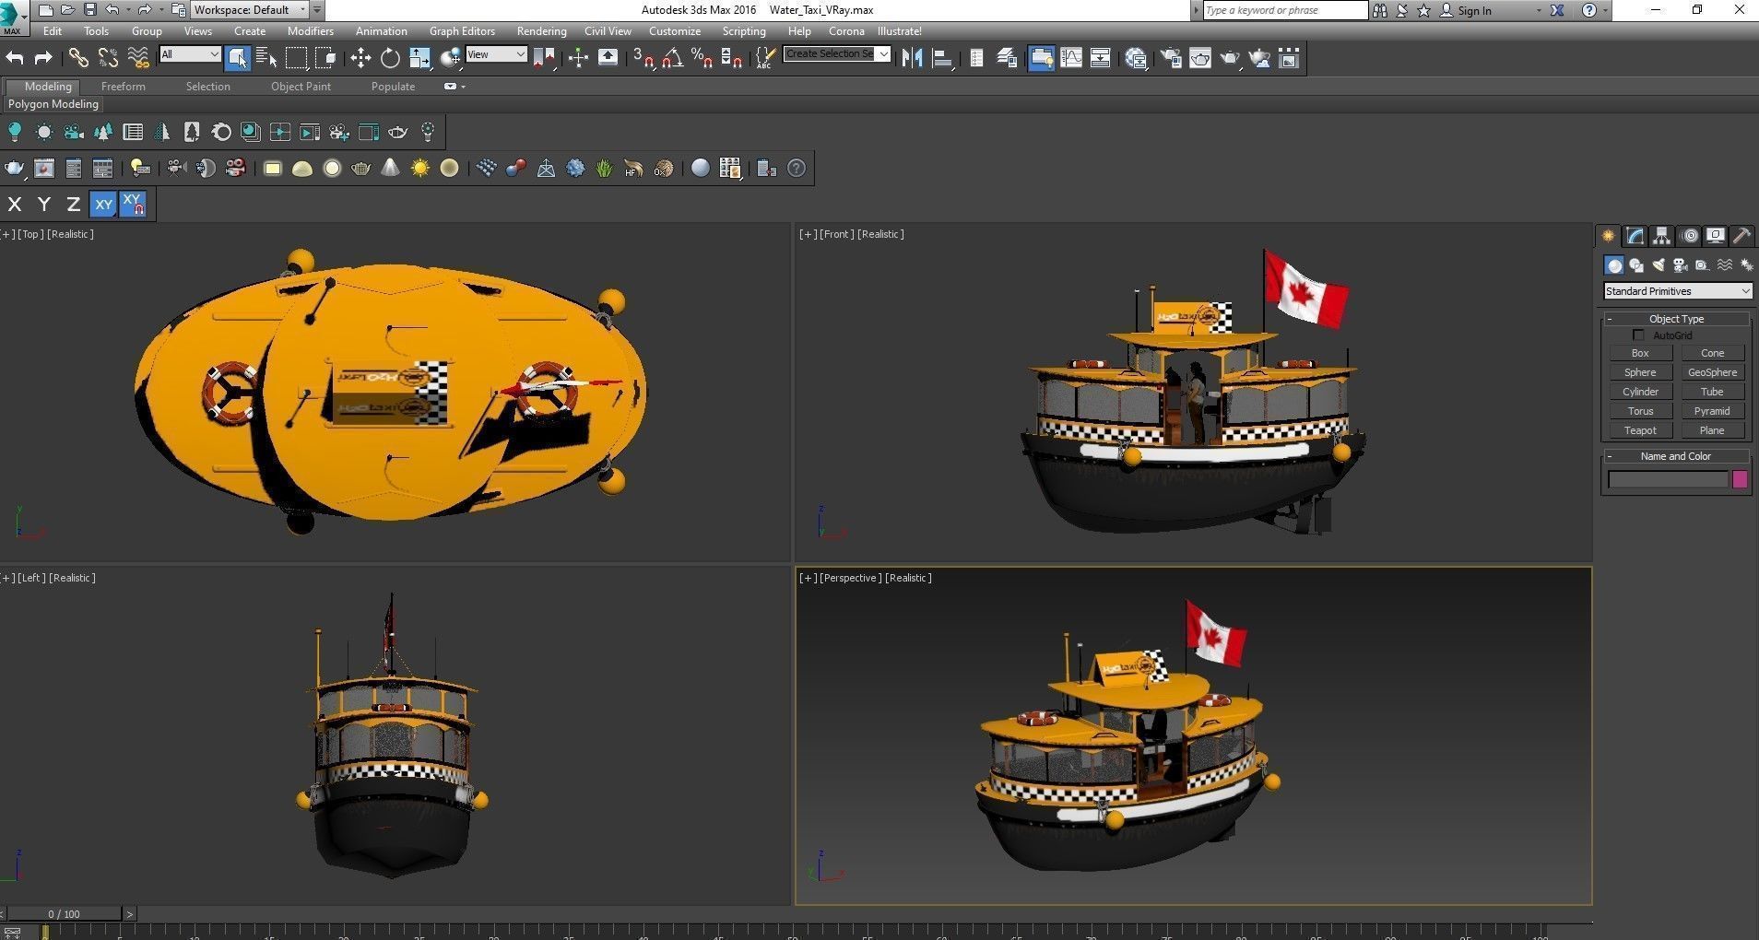Open the Scripting menu
The image size is (1759, 940).
pyautogui.click(x=744, y=31)
